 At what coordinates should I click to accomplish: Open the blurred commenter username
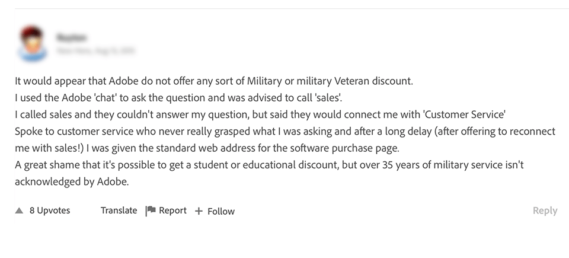72,37
